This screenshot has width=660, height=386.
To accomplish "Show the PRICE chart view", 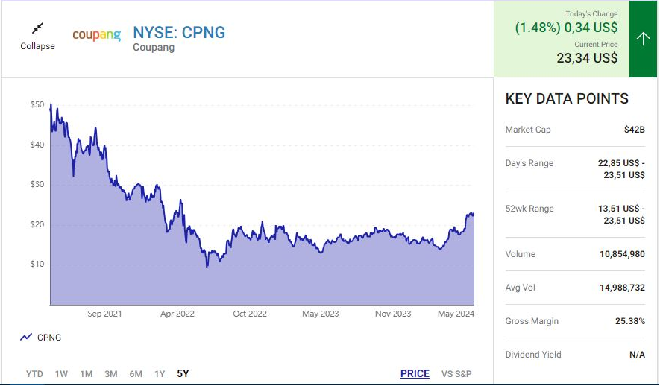I will [x=415, y=374].
